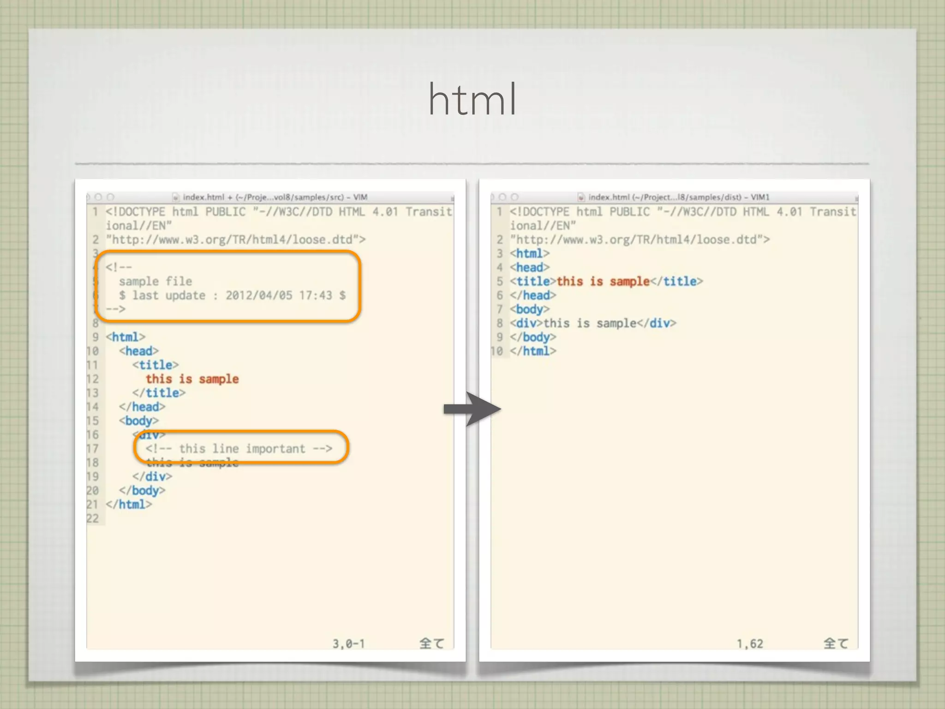The image size is (945, 709).
Task: Click the red 'this is sample' text on line 12
Action: 192,379
